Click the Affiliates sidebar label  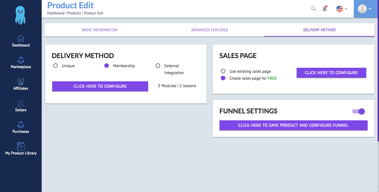click(21, 88)
